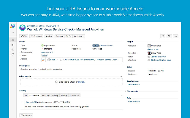The width and height of the screenshot is (190, 118).
Task: Click the top Comment button
Action: 36,36
